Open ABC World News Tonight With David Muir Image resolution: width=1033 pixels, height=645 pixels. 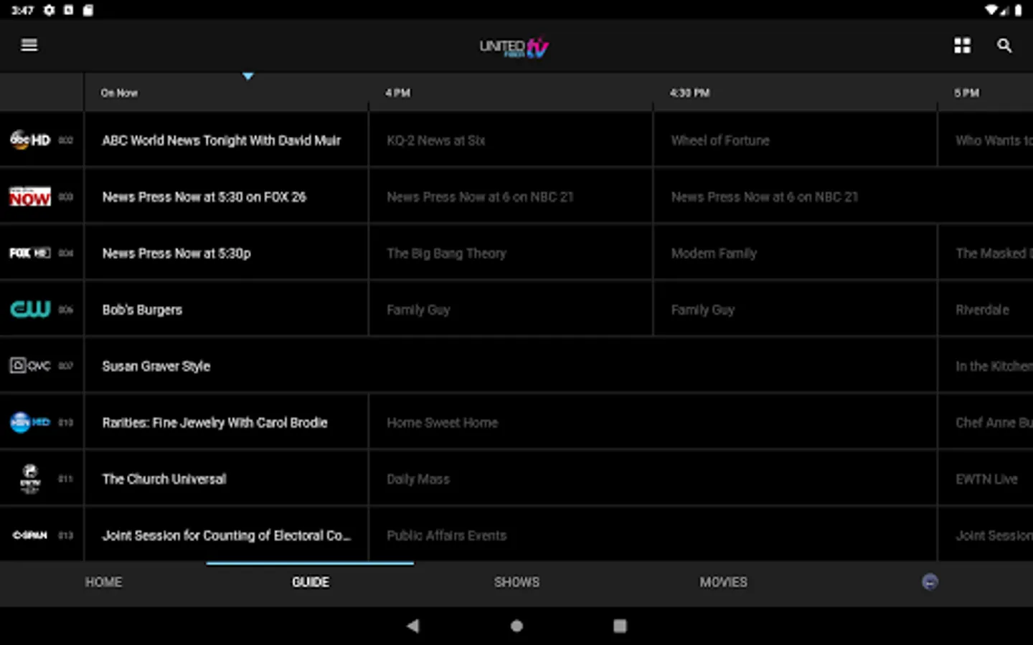[227, 140]
